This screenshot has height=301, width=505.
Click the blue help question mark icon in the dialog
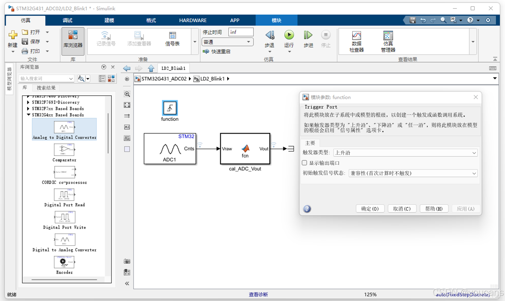[x=307, y=209]
